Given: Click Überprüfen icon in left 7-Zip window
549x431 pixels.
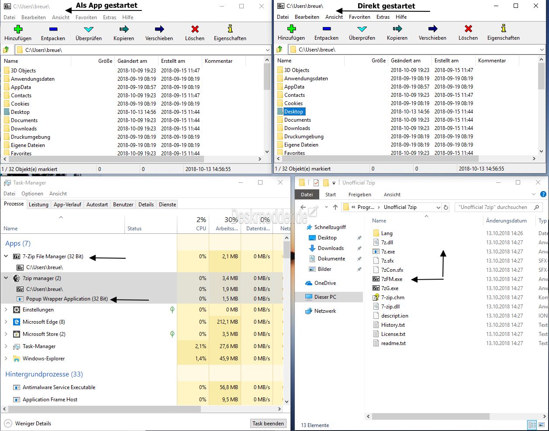Looking at the screenshot, I should point(89,29).
